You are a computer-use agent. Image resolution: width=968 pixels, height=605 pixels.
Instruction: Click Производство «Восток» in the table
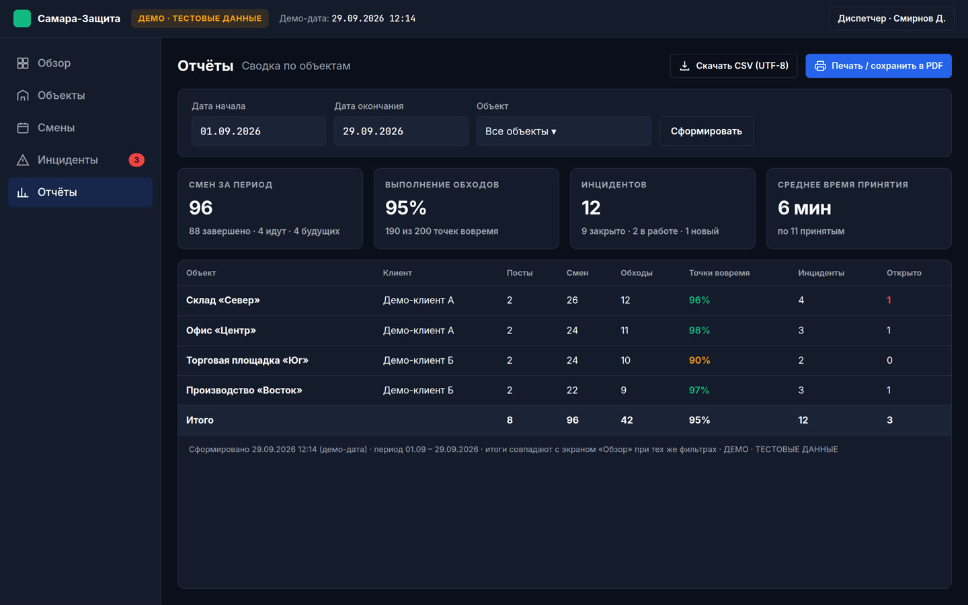point(244,391)
